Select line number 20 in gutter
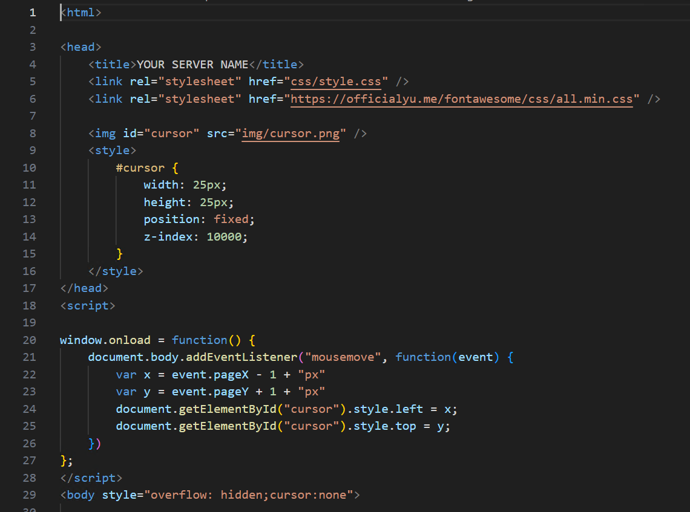Image resolution: width=690 pixels, height=512 pixels. coord(30,340)
